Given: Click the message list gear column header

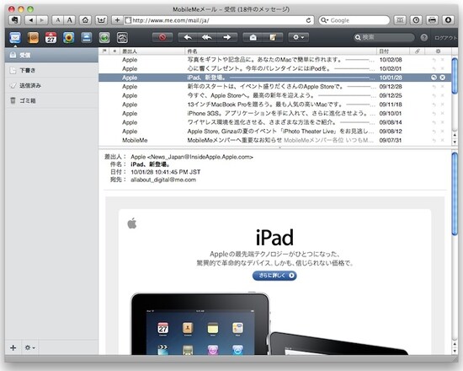Looking at the screenshot, I should [439, 51].
